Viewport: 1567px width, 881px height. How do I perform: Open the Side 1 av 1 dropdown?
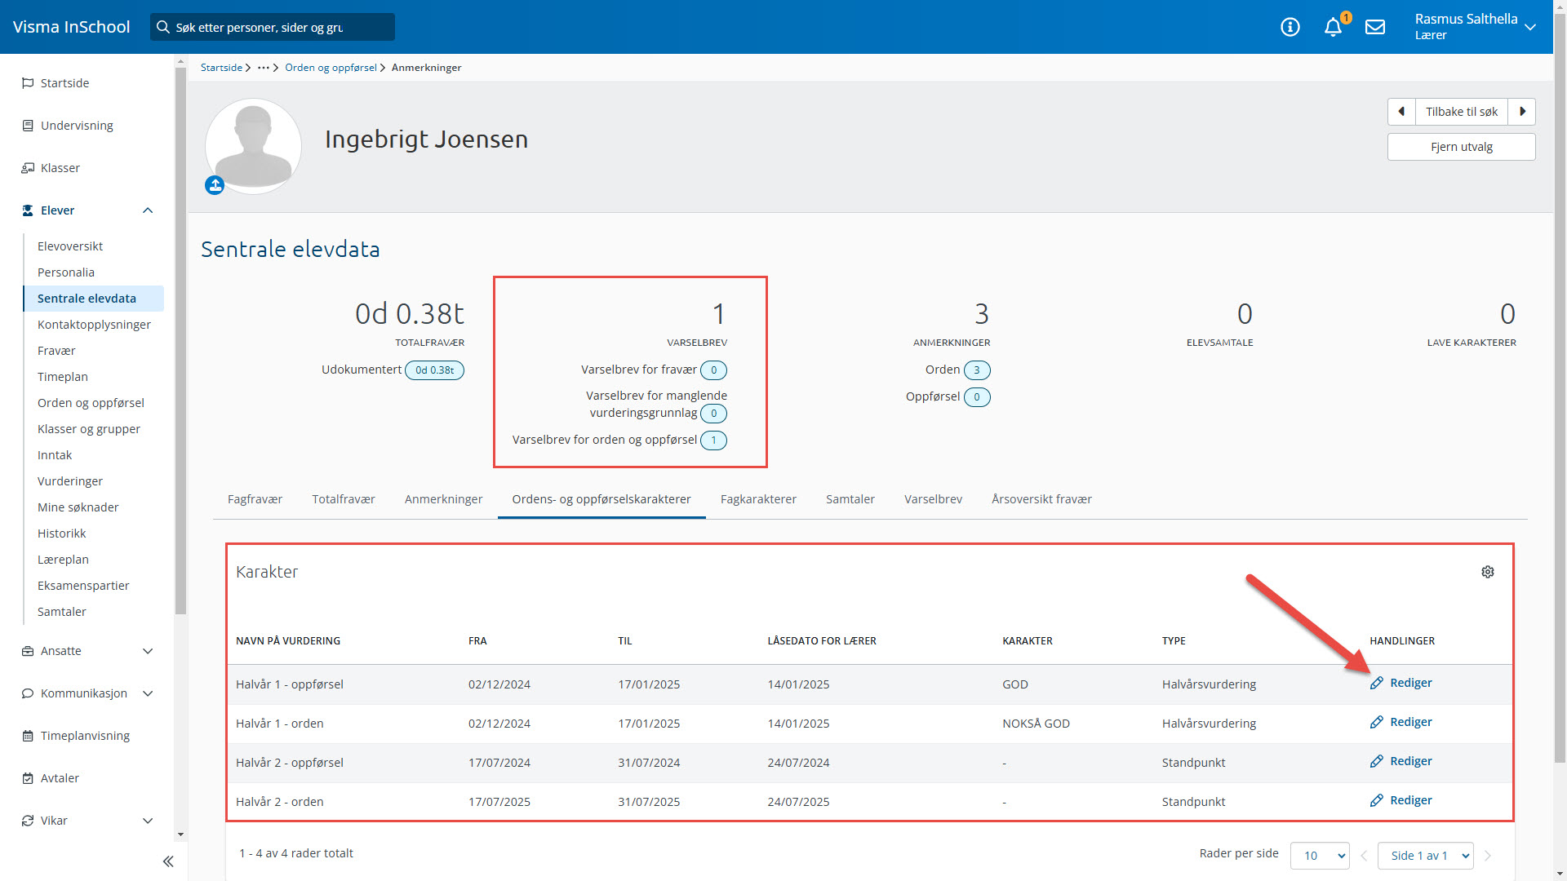1425,856
